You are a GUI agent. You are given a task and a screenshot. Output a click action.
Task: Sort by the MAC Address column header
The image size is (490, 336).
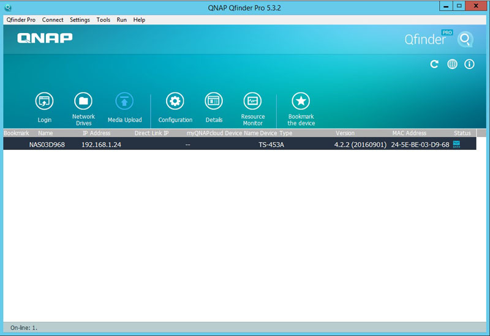[x=409, y=133]
